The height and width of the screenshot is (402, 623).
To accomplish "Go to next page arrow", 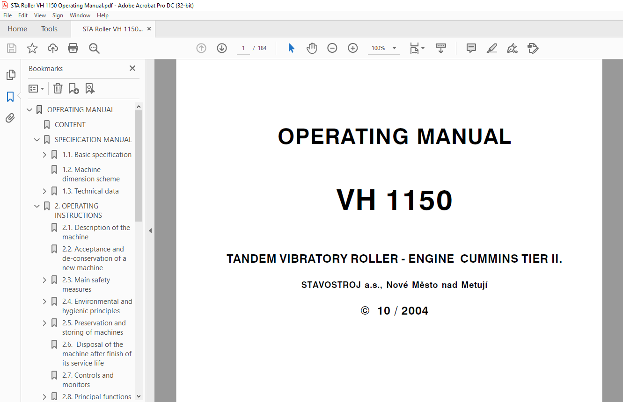I will tap(222, 48).
